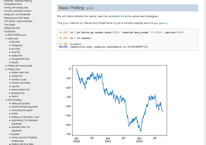Screen dimensions: 206x145
Task: Go to Setting the plot style
Action: tap(21, 103)
